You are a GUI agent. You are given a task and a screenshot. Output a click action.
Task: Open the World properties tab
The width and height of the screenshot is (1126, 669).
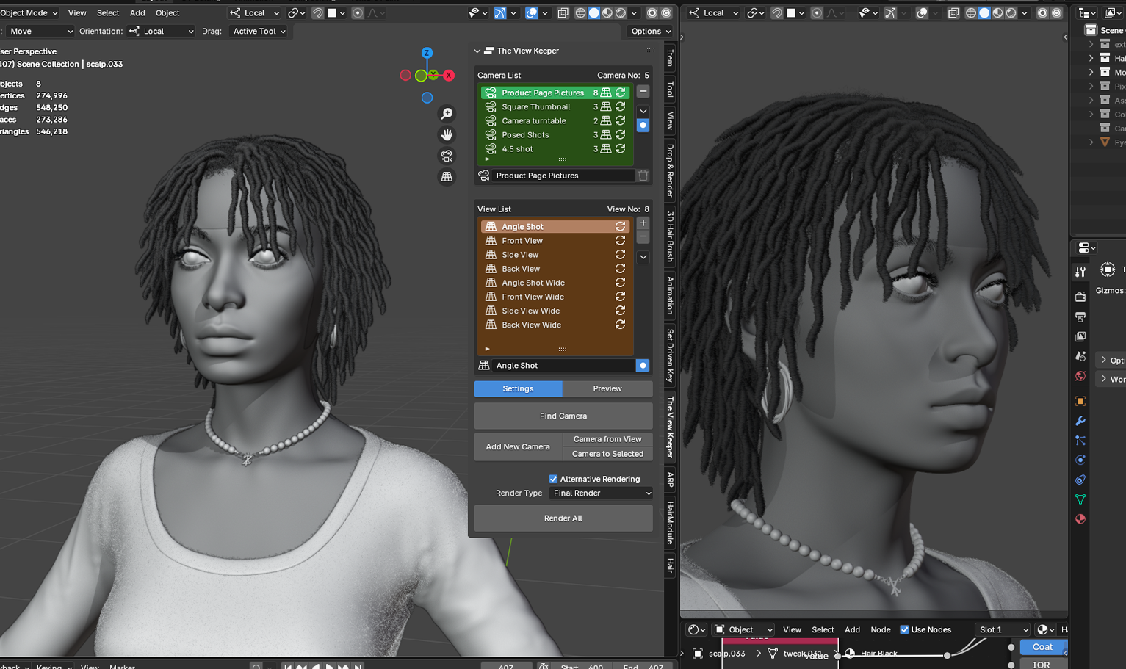click(1080, 376)
